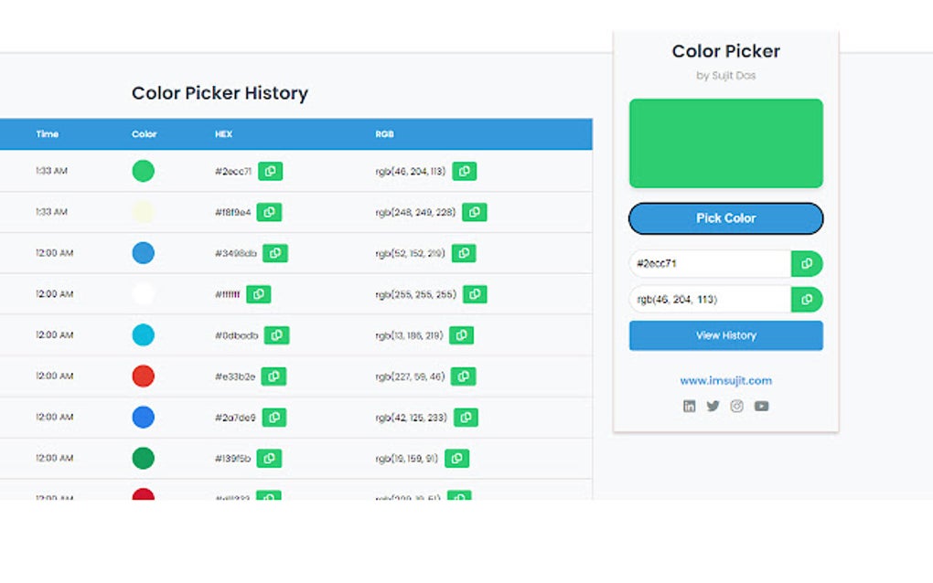This screenshot has height=583, width=933.
Task: Copy rgb(255, 255, 255) using its copy icon
Action: [x=474, y=294]
